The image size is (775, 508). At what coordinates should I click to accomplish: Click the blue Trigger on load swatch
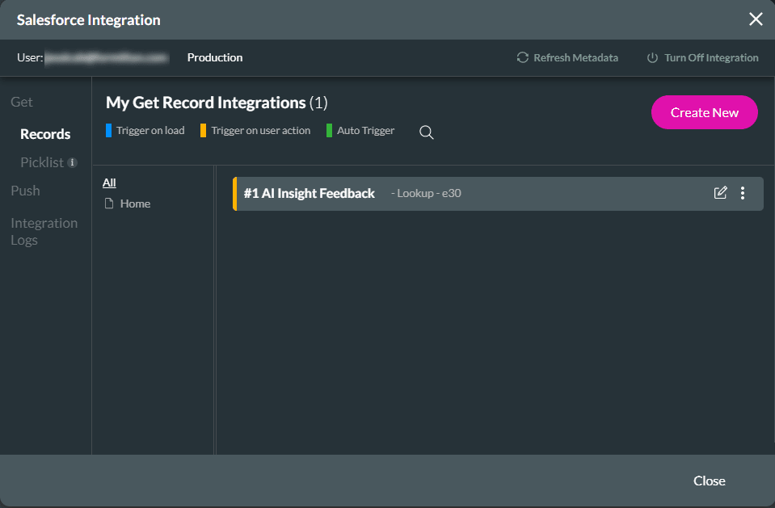click(109, 131)
